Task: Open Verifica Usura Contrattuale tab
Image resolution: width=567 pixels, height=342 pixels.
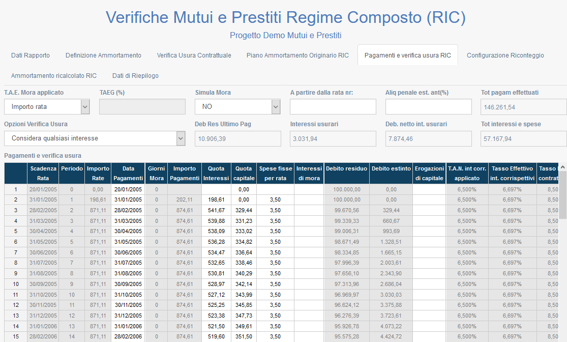Action: point(194,55)
